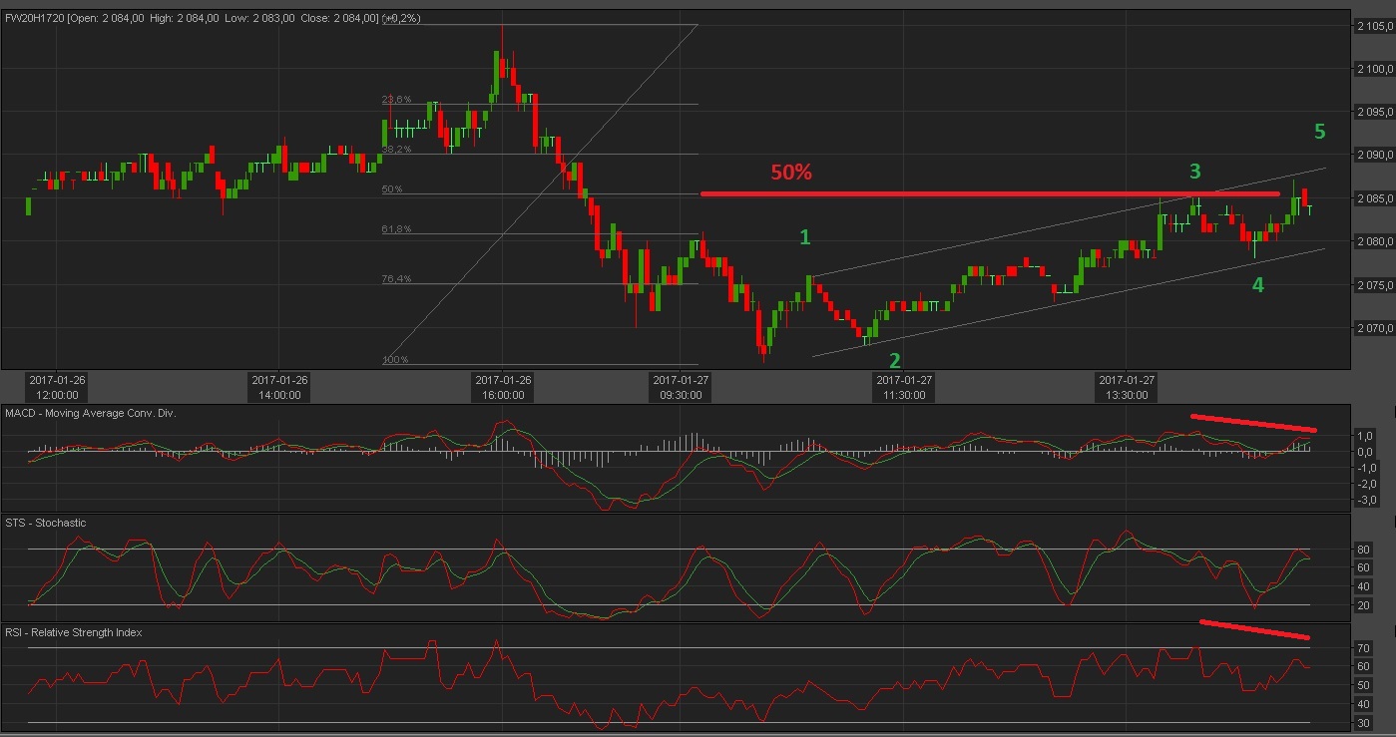This screenshot has width=1396, height=737.
Task: Select the 30 label on RSI axis
Action: (1363, 722)
